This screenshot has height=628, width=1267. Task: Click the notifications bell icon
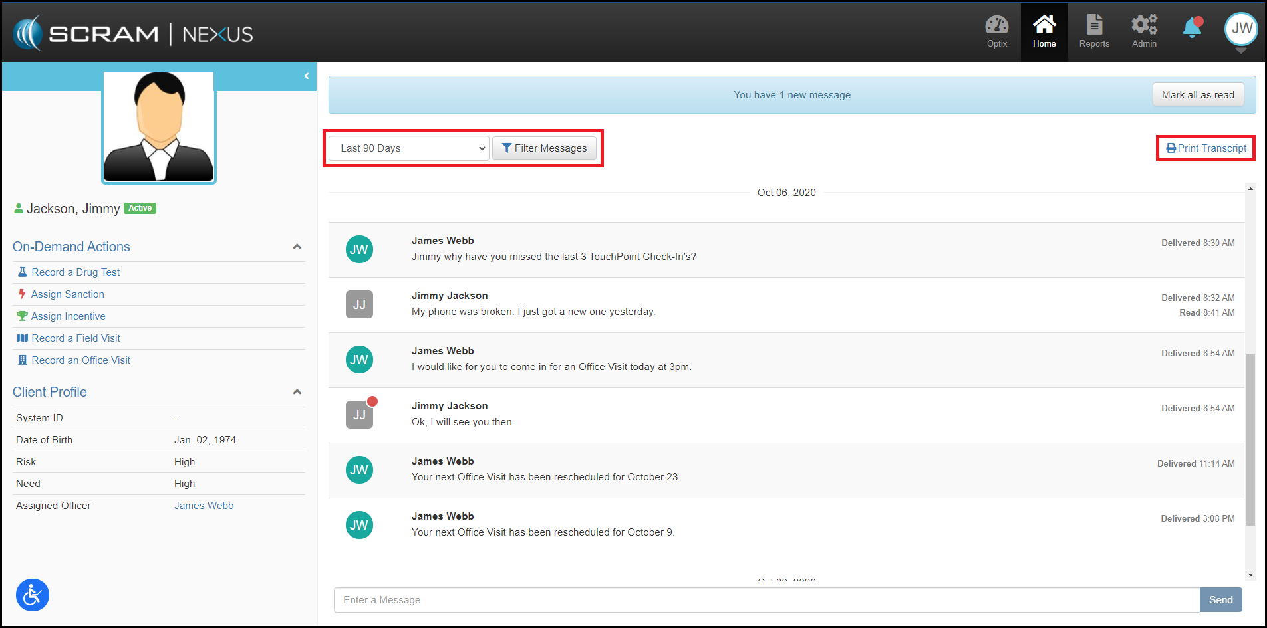1192,28
